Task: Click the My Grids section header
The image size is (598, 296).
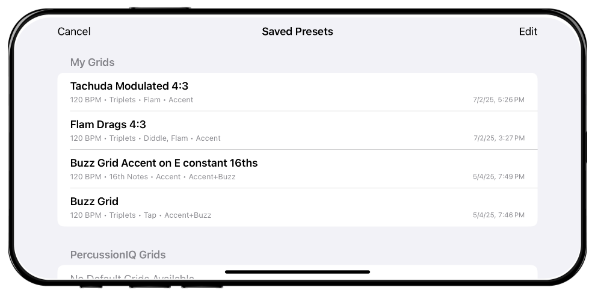Action: [92, 63]
